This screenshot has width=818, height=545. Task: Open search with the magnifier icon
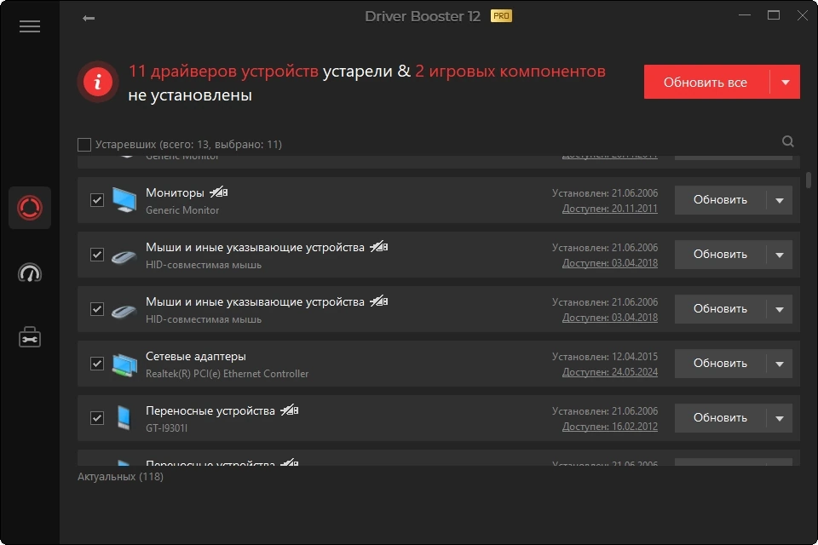(787, 141)
